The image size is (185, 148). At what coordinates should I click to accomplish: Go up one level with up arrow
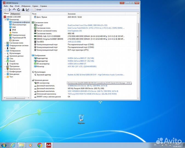coord(14,9)
